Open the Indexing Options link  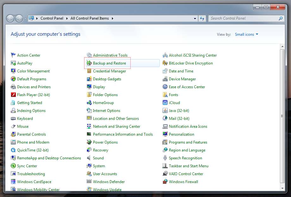click(x=31, y=111)
